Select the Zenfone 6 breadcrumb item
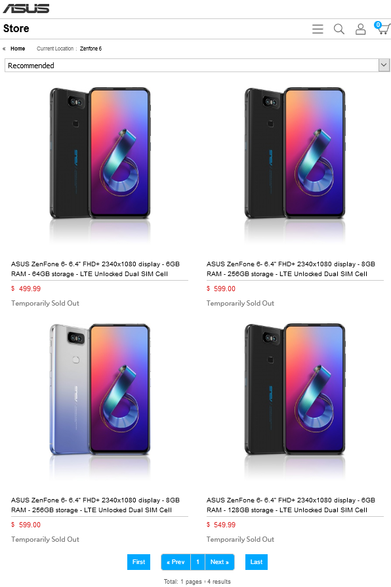 pos(91,49)
